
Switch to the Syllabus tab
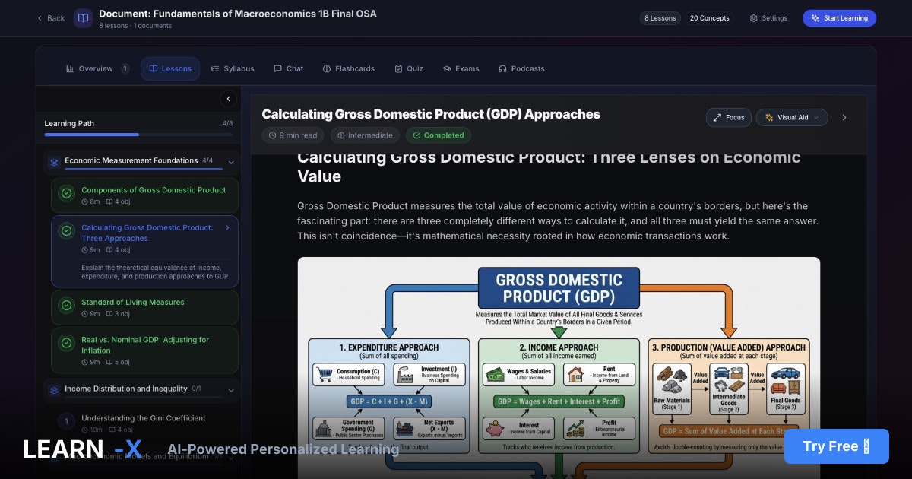233,68
